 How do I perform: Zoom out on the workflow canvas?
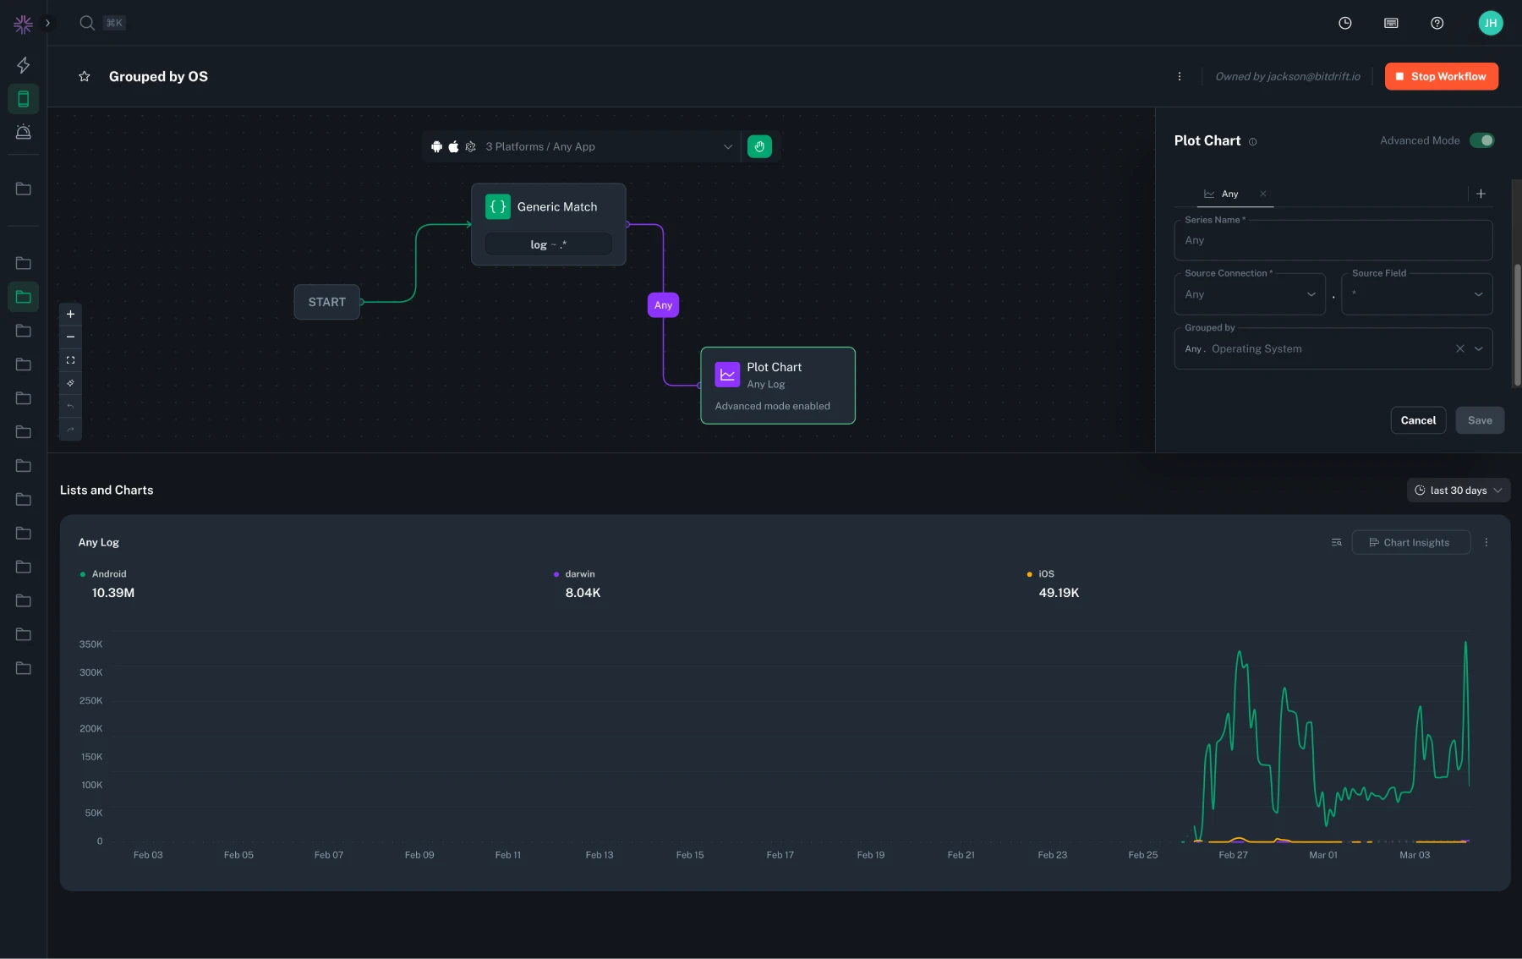click(70, 337)
